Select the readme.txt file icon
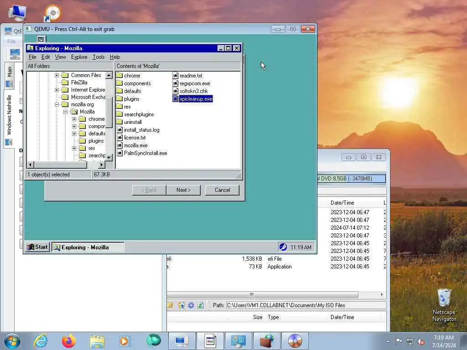 pos(175,76)
